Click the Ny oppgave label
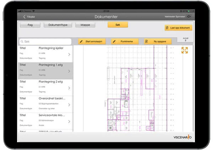 [160, 41]
